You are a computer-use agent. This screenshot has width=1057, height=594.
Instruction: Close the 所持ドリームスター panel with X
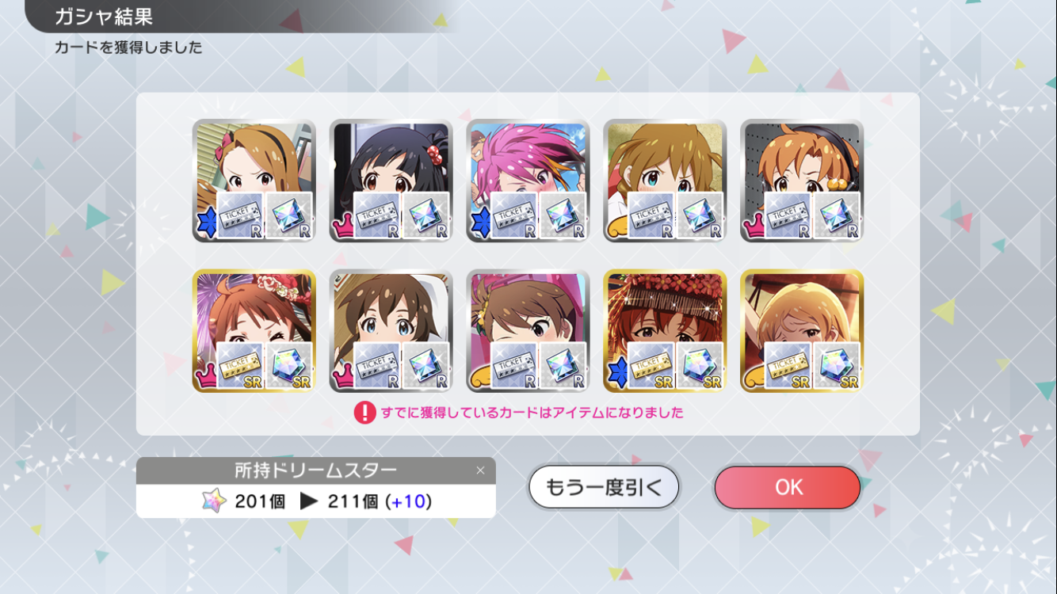479,470
